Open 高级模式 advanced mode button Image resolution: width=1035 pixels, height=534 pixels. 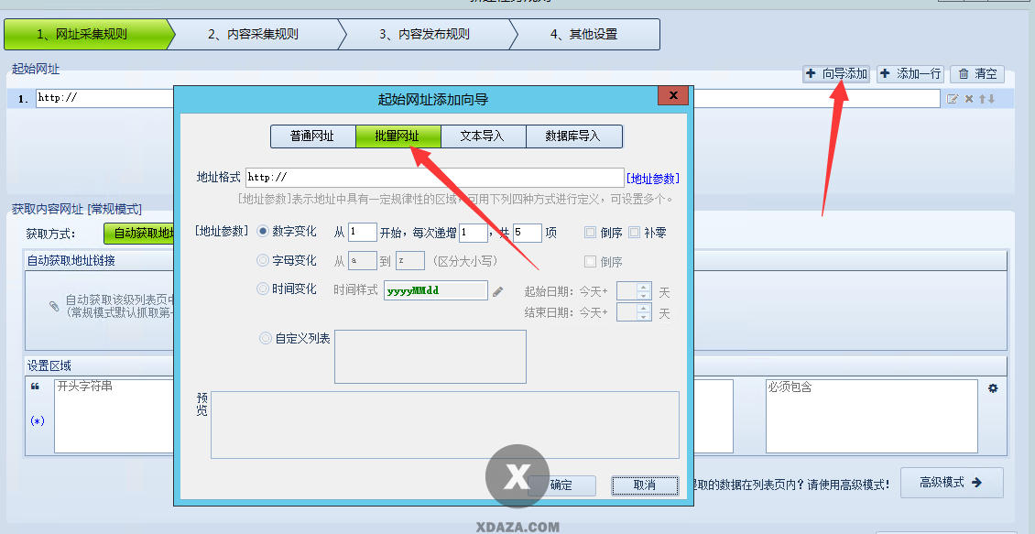952,483
